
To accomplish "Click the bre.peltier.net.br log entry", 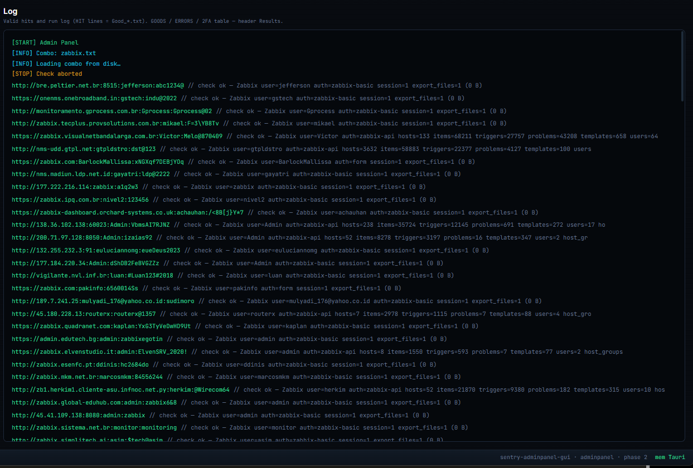I will coord(247,86).
